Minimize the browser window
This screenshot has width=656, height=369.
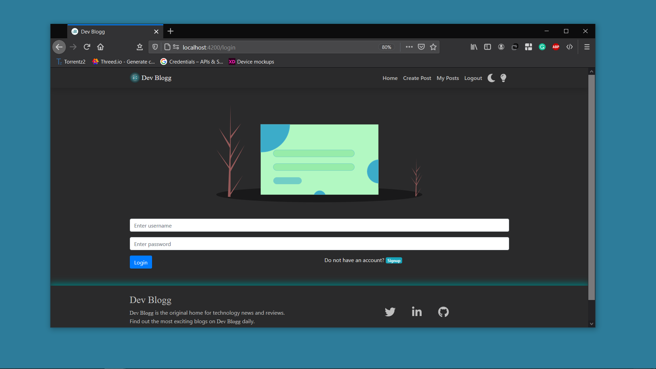click(547, 31)
